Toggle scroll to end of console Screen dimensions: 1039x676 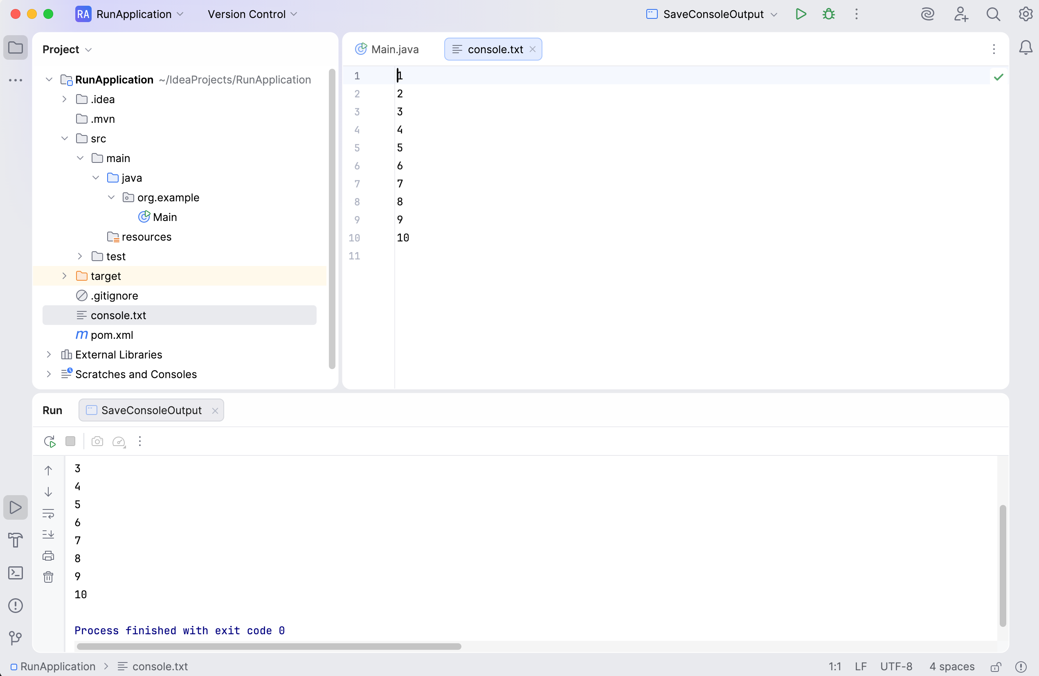(x=48, y=534)
